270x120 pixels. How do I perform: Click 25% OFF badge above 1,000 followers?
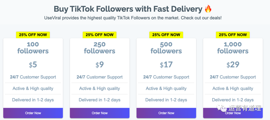click(233, 35)
